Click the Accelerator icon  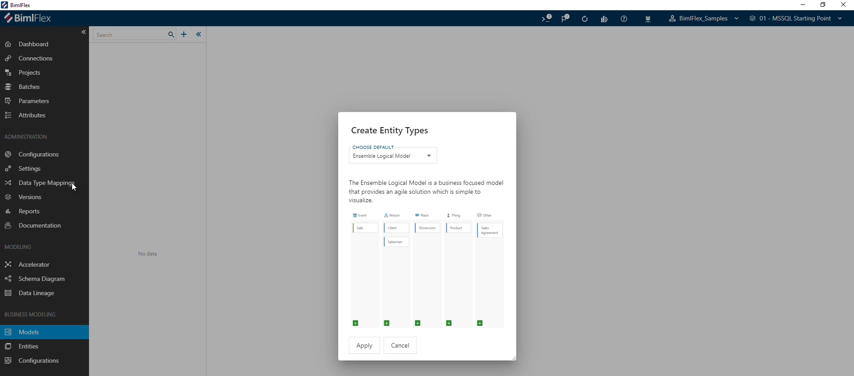point(8,264)
